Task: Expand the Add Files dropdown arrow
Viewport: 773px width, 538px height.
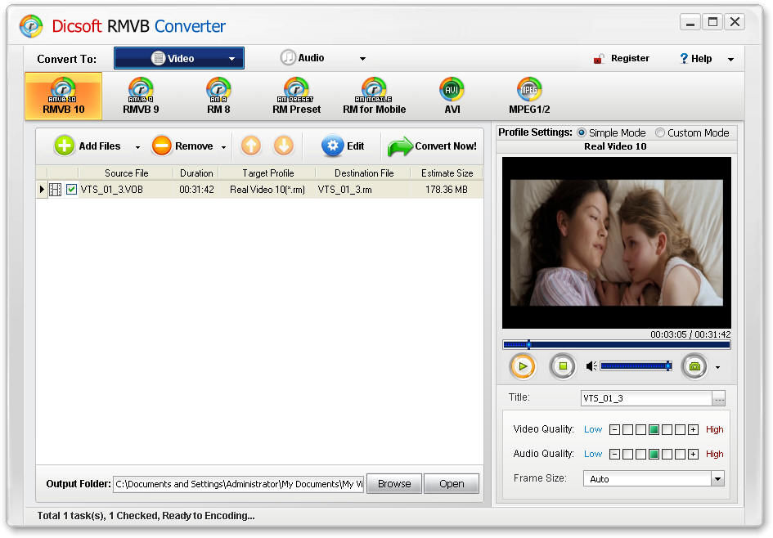Action: tap(137, 147)
